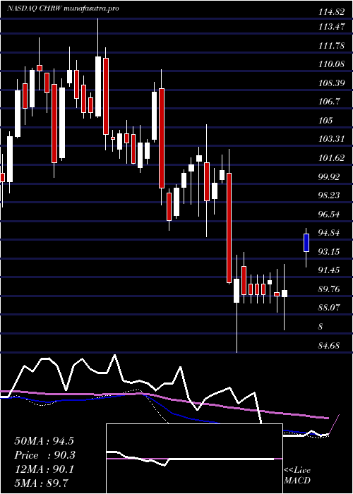
Task: Click the 106.7 price axis label
Action: (x=330, y=102)
